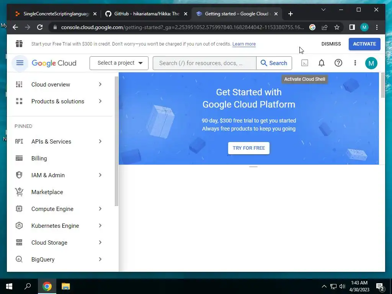Click the navigation sidebar scrollbar

point(116,141)
